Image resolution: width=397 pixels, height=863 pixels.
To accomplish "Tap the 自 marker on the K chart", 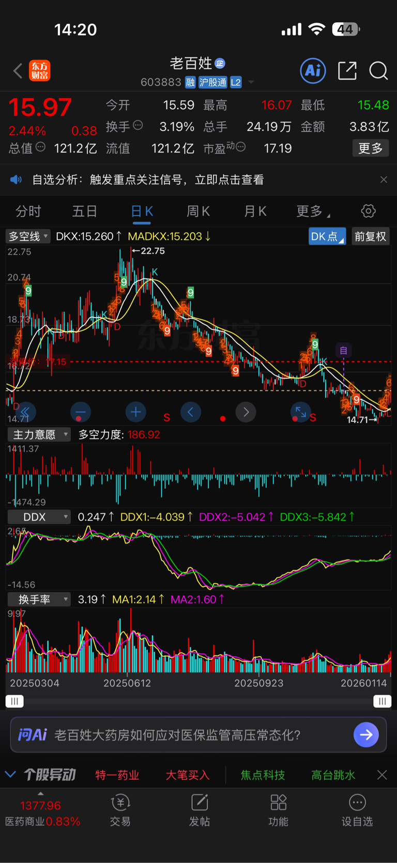I will [x=343, y=351].
